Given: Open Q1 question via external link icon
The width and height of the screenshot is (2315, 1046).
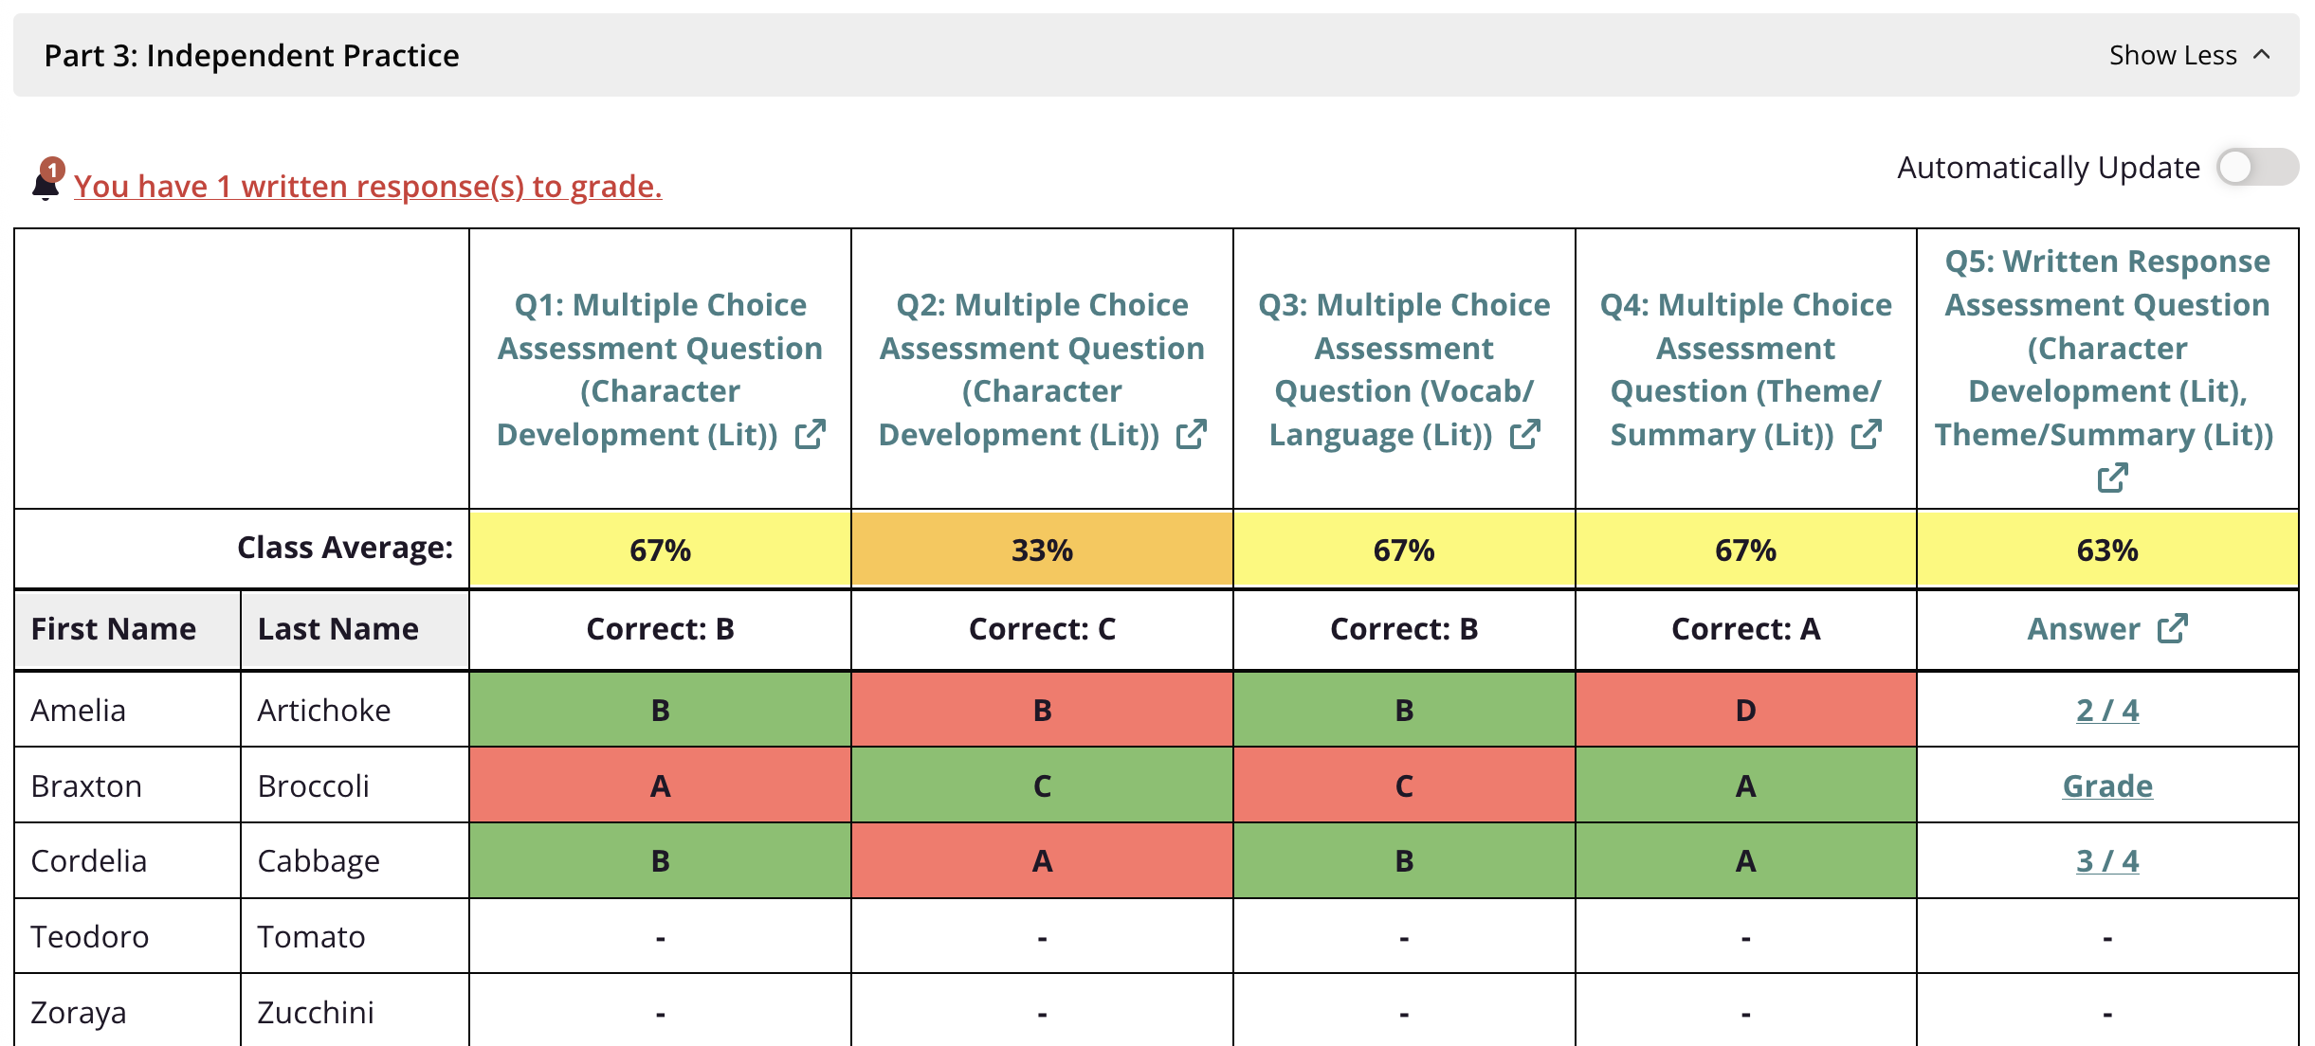Looking at the screenshot, I should 811,435.
